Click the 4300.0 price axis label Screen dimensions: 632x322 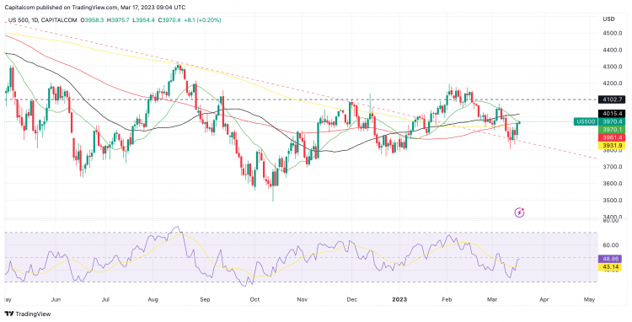pos(613,67)
